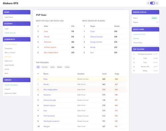
Task: Open Morgan in top fraggers list
Action: [46, 126]
